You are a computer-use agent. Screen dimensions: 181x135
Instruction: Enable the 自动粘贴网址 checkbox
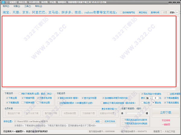(121, 12)
